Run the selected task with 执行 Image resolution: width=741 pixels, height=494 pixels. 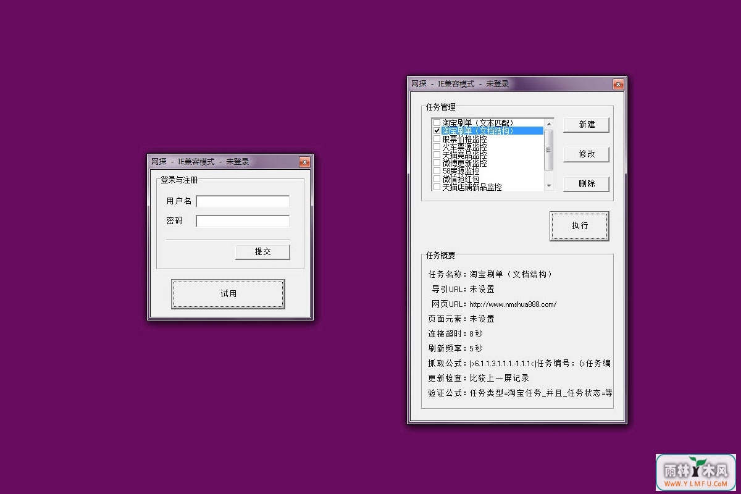click(579, 225)
